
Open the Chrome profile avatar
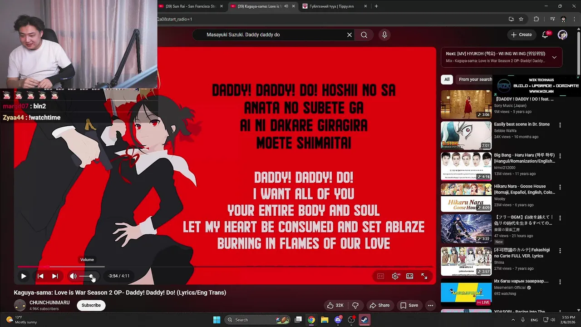[x=563, y=19]
